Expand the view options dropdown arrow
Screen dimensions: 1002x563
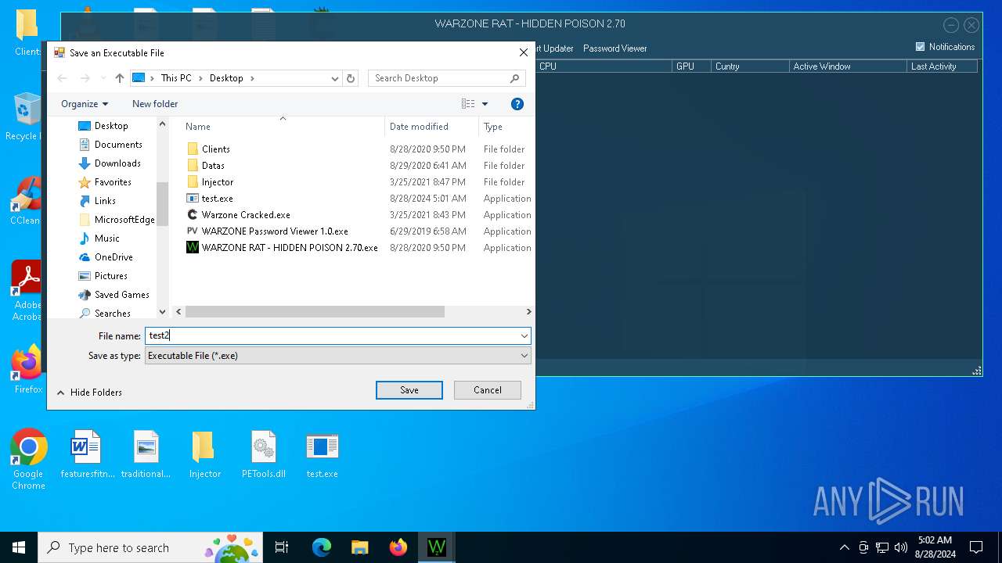click(x=485, y=104)
